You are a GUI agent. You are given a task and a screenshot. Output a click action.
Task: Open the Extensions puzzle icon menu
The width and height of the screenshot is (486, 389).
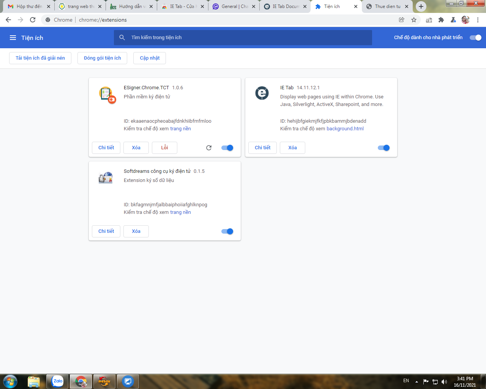tap(441, 20)
